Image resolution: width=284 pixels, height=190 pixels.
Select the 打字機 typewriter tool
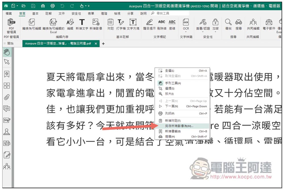coord(121,24)
